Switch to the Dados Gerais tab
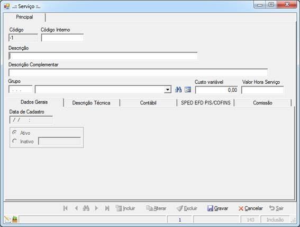 coord(34,102)
